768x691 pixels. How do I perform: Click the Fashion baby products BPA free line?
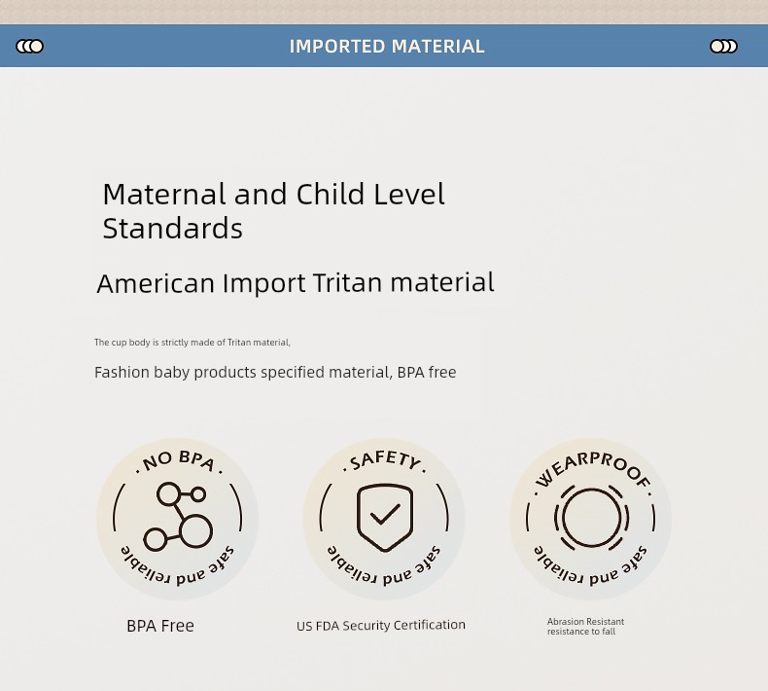[275, 373]
